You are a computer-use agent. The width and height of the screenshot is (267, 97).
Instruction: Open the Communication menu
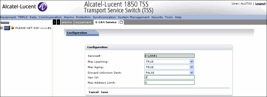point(50,17)
